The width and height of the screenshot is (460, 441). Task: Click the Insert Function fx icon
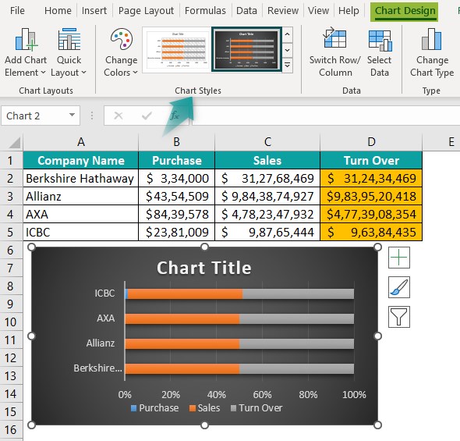coord(175,116)
